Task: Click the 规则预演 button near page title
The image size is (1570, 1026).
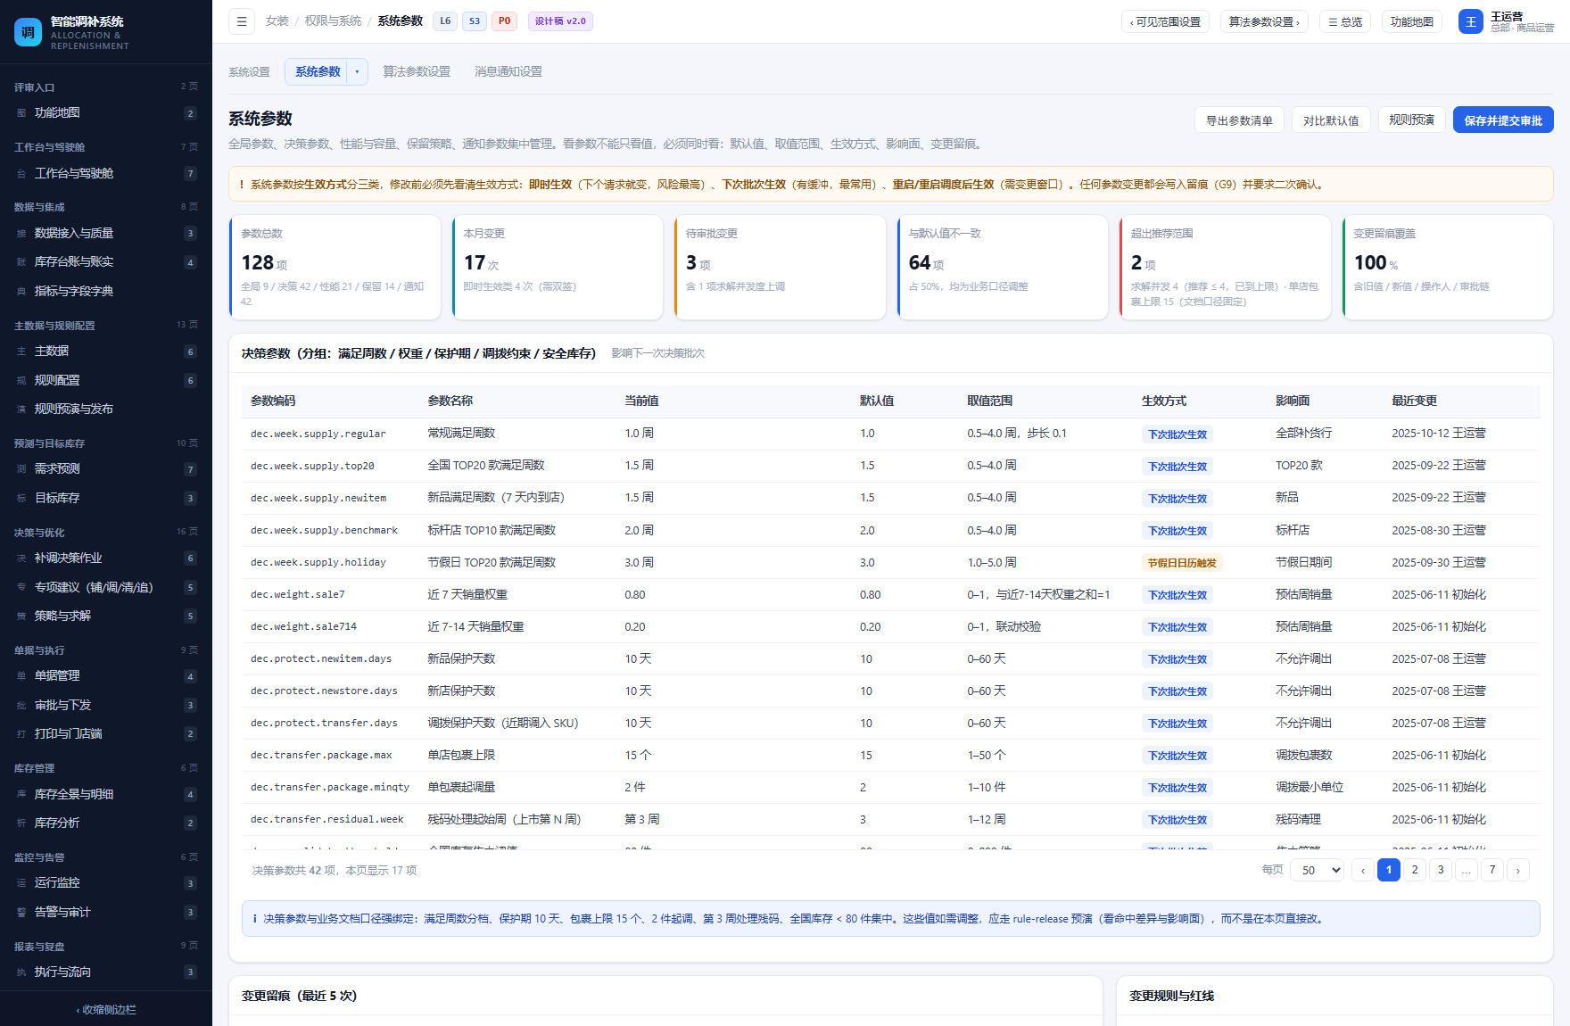Action: pyautogui.click(x=1411, y=120)
